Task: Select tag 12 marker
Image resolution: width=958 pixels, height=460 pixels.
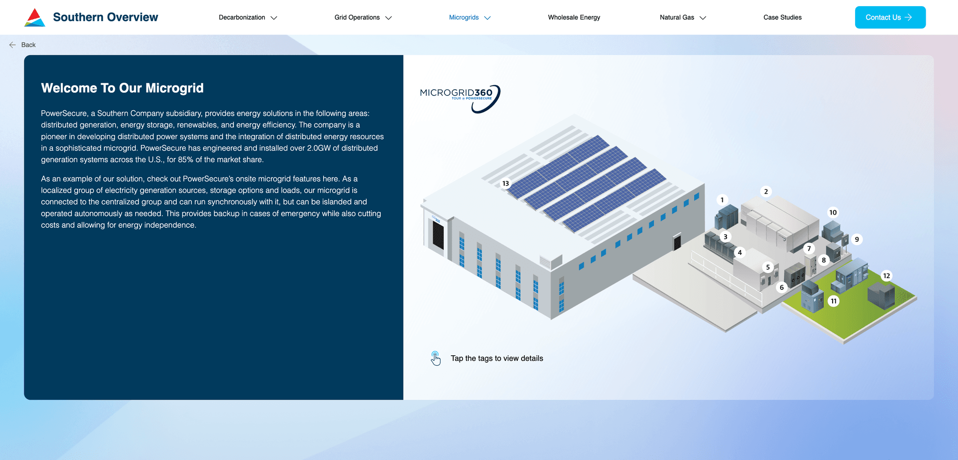Action: [886, 276]
